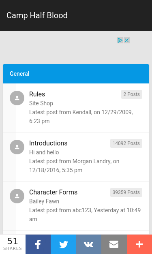Click the 14092 Posts badge

pos(126,143)
